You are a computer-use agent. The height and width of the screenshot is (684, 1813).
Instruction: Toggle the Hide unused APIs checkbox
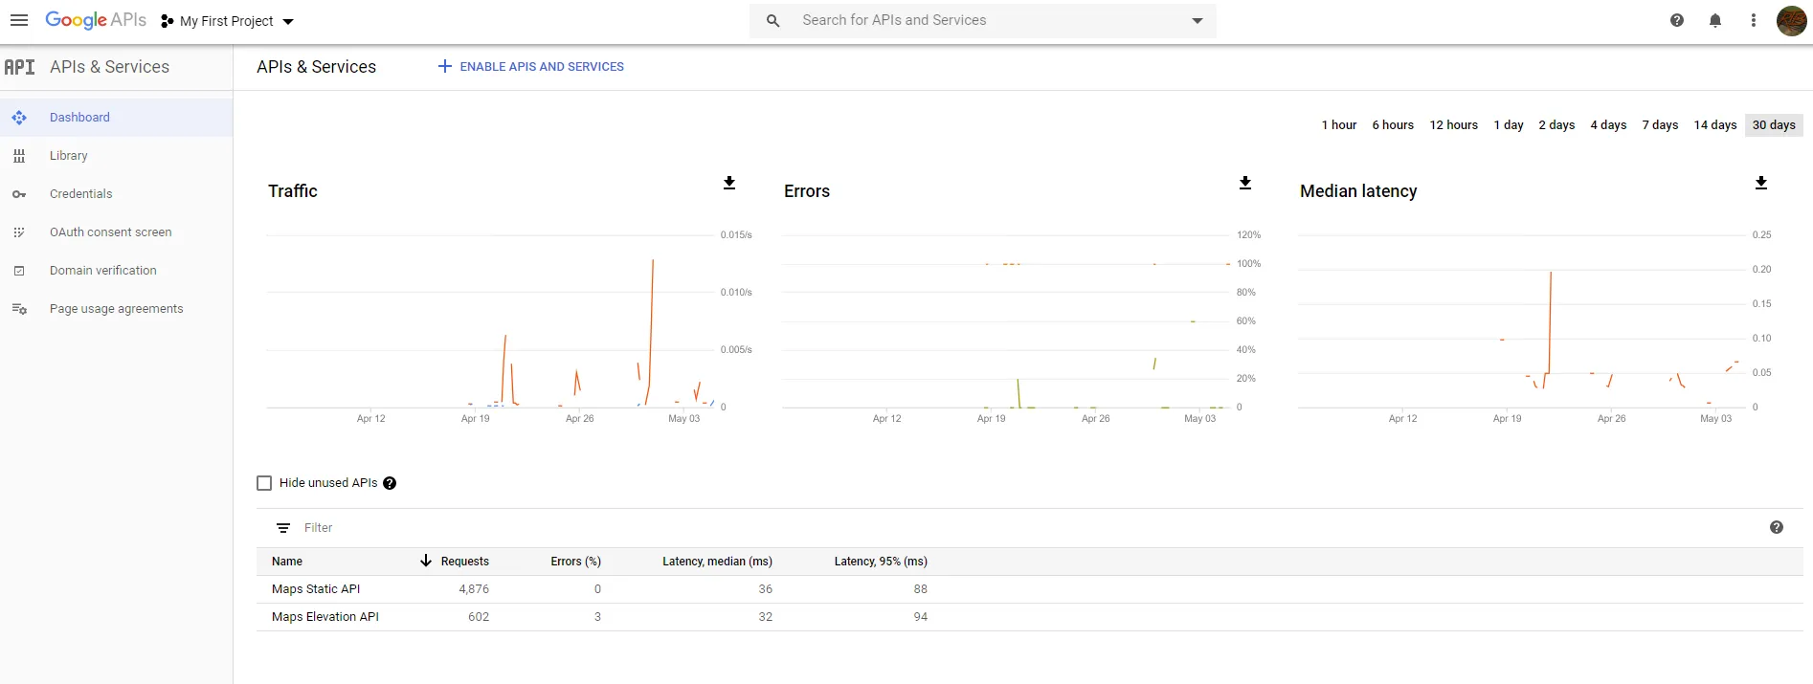point(264,483)
